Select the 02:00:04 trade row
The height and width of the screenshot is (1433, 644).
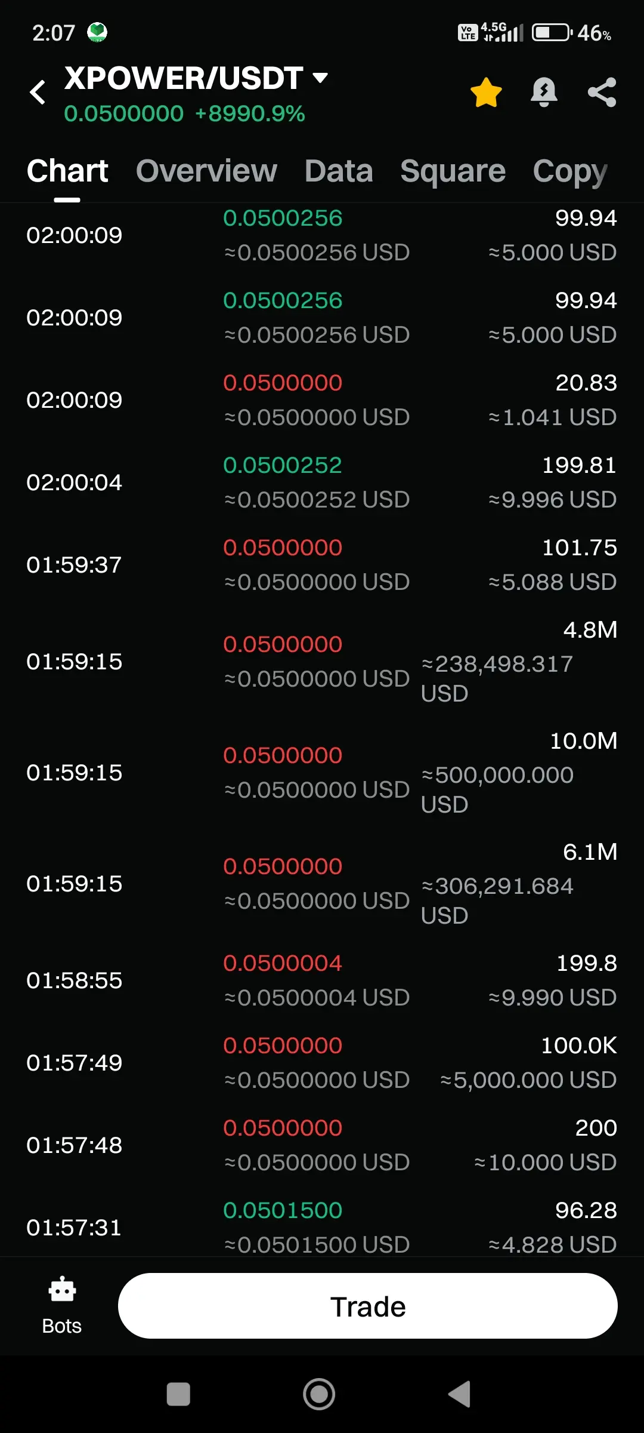click(322, 482)
